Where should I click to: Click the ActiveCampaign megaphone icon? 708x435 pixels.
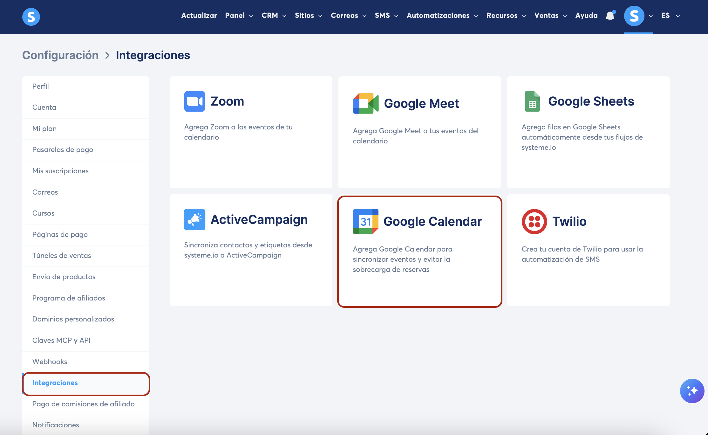(x=194, y=219)
